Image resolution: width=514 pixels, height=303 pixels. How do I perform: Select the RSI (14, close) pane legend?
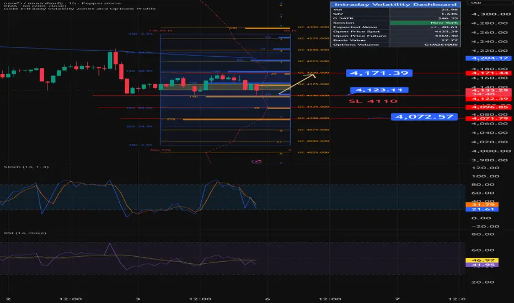(25, 233)
